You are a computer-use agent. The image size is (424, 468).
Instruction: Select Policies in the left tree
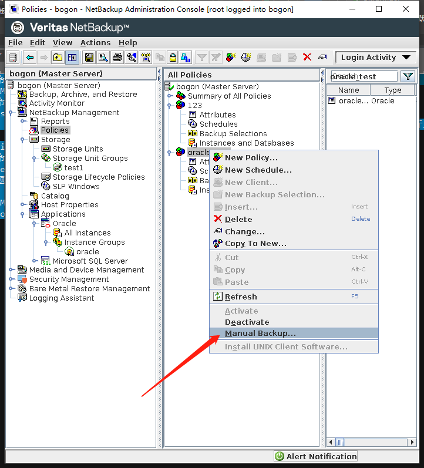[x=55, y=130]
